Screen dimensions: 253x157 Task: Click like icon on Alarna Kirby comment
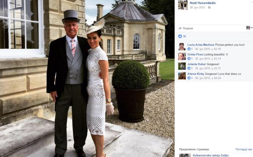click(189, 78)
